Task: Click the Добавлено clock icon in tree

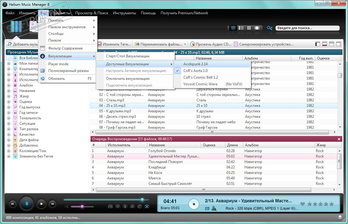Action: pyautogui.click(x=15, y=145)
